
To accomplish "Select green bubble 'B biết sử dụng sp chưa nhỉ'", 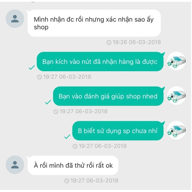I will tap(118, 131).
